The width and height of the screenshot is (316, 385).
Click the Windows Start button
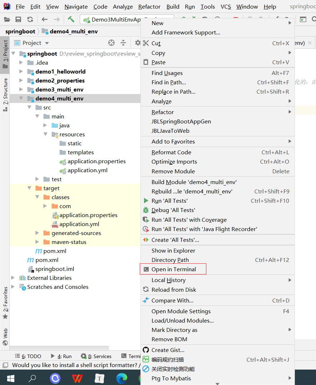pos(10,378)
